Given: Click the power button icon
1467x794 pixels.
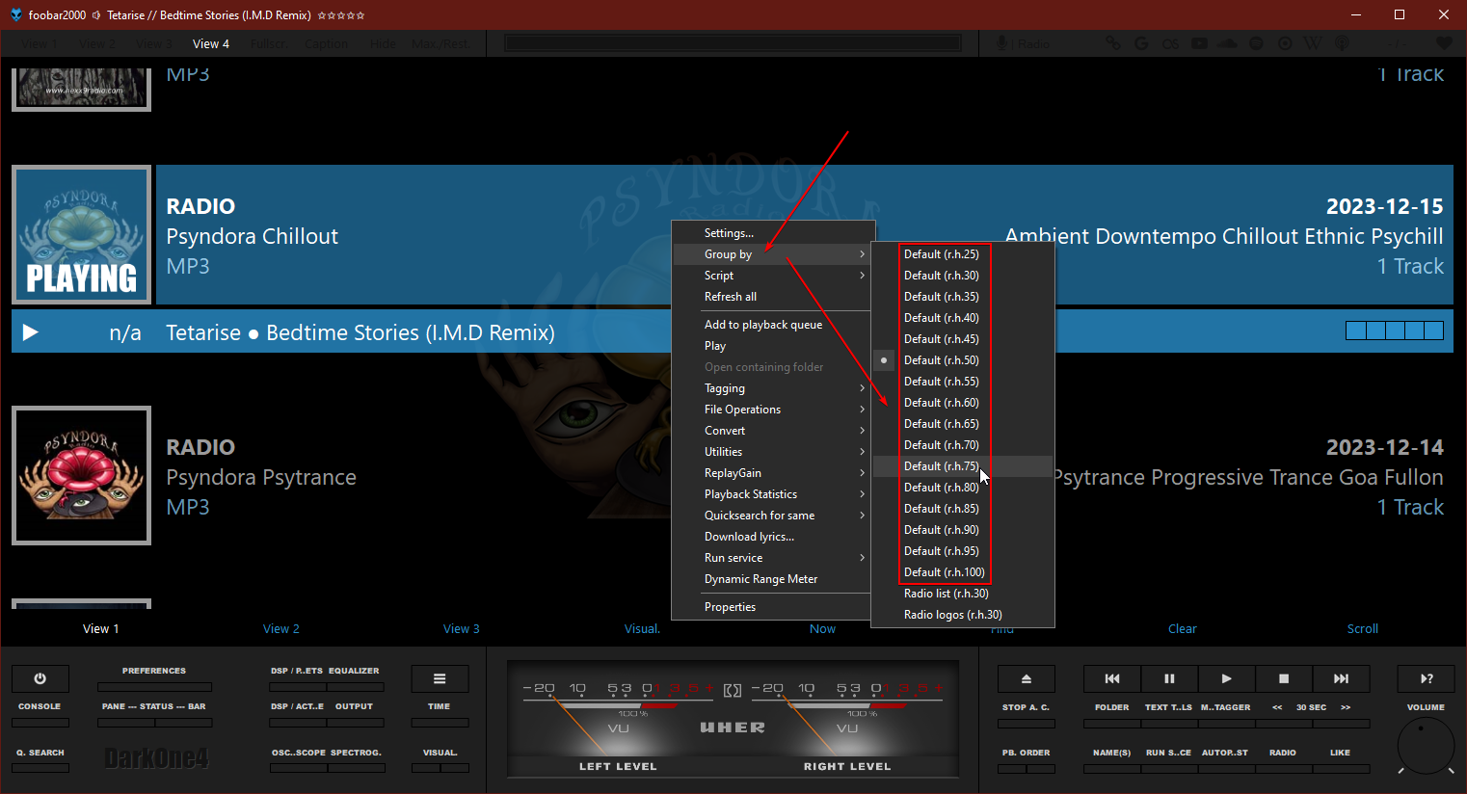Looking at the screenshot, I should pyautogui.click(x=40, y=678).
